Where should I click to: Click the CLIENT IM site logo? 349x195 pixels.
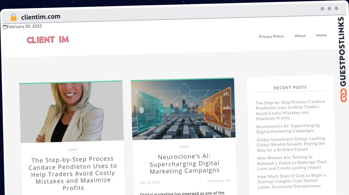coord(48,40)
